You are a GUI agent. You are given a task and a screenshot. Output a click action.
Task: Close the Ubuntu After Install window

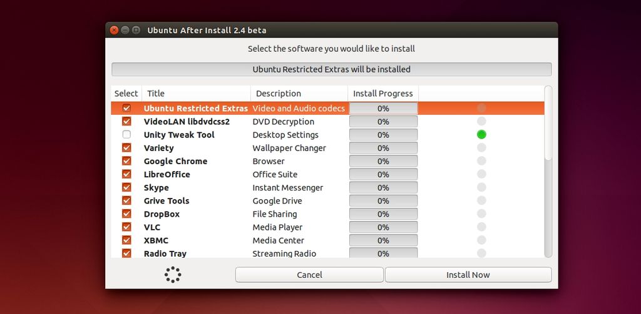coord(115,30)
